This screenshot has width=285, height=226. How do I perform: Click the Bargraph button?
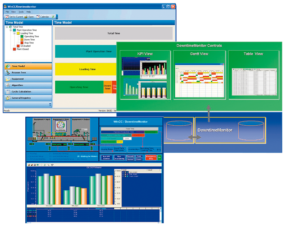pos(130,156)
